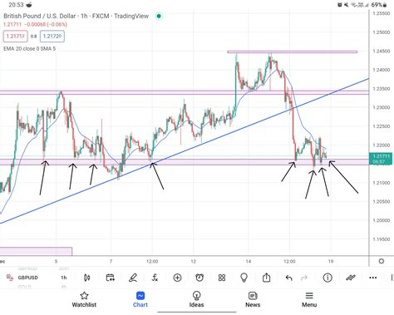Viewport: 394px width, 315px height.
Task: Open the candlestick chart type selector
Action: click(x=86, y=278)
